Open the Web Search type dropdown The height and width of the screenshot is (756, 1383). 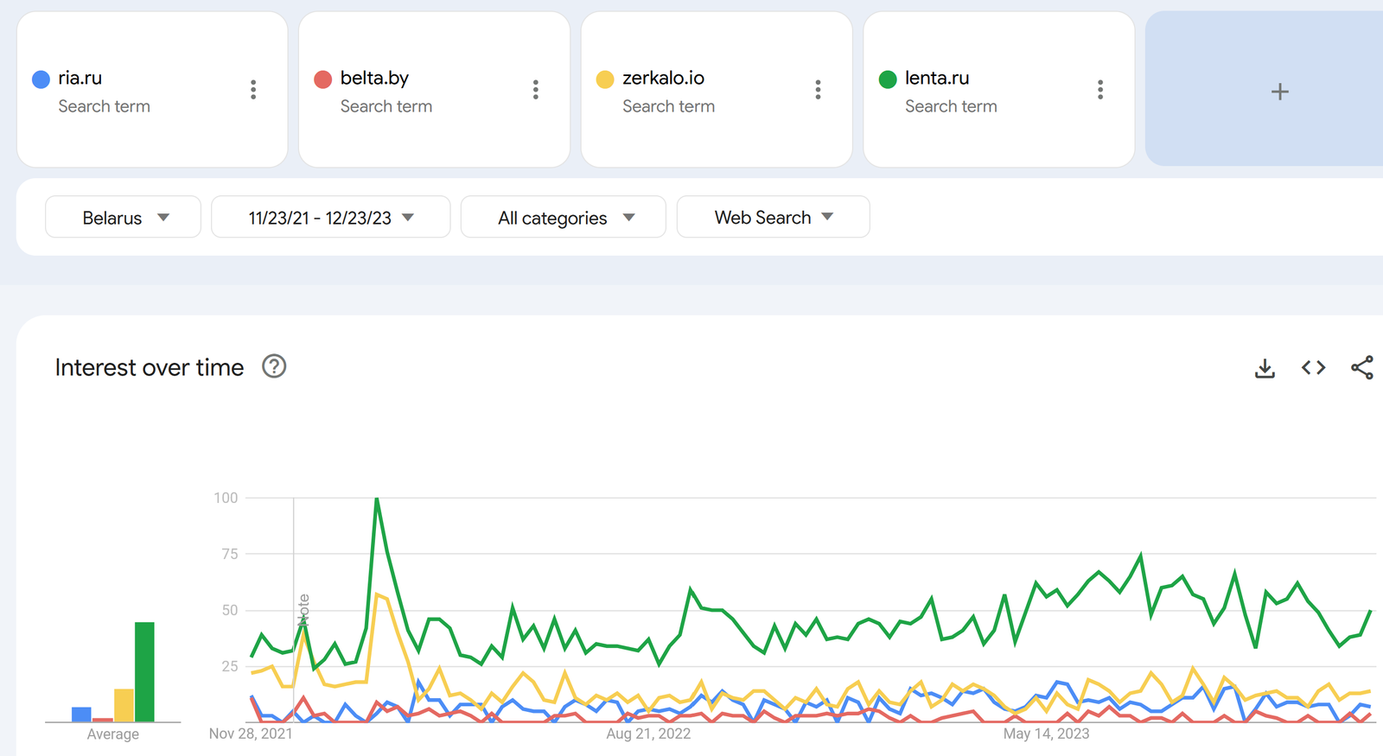pos(773,218)
